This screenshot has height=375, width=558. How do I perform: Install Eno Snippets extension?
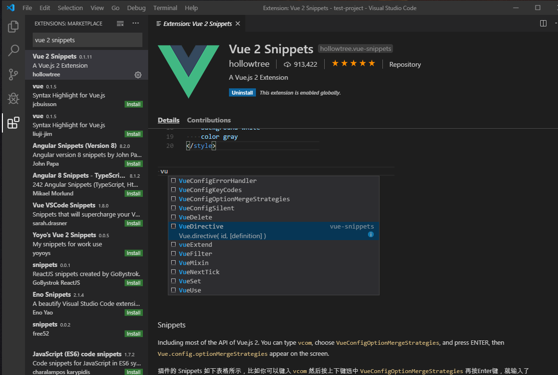133,313
